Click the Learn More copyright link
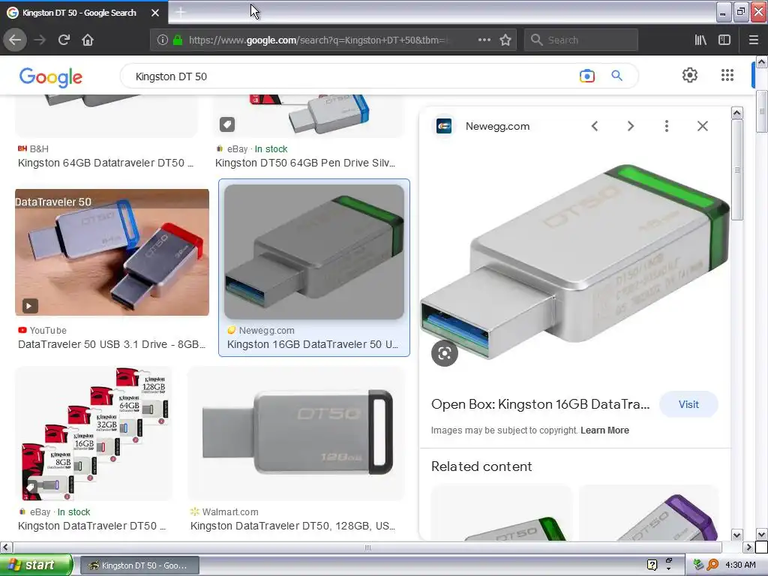The height and width of the screenshot is (576, 768). point(604,430)
